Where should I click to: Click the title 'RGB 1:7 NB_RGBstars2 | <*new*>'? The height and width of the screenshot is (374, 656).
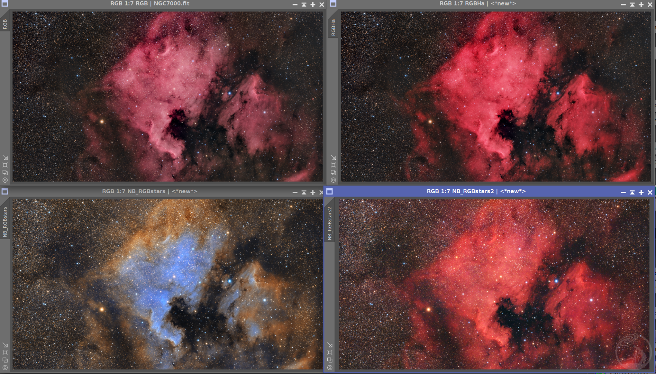(476, 191)
